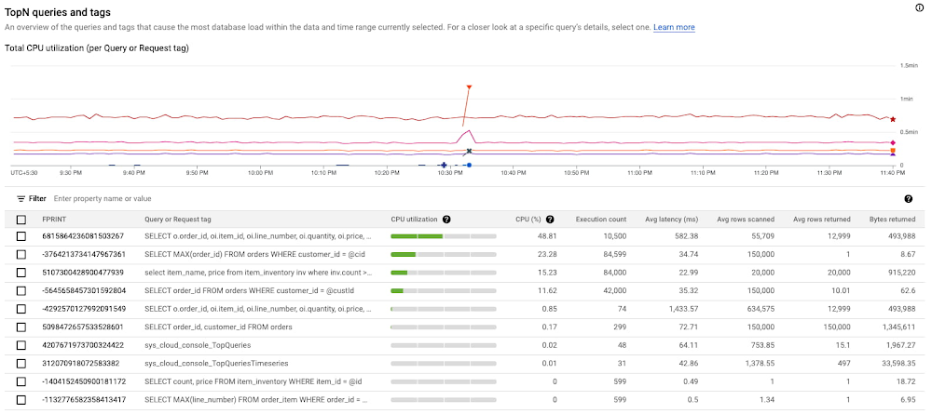Check the box for FPRINT 5107300428900477939
Viewport: 932px width, 414px height.
[x=21, y=273]
